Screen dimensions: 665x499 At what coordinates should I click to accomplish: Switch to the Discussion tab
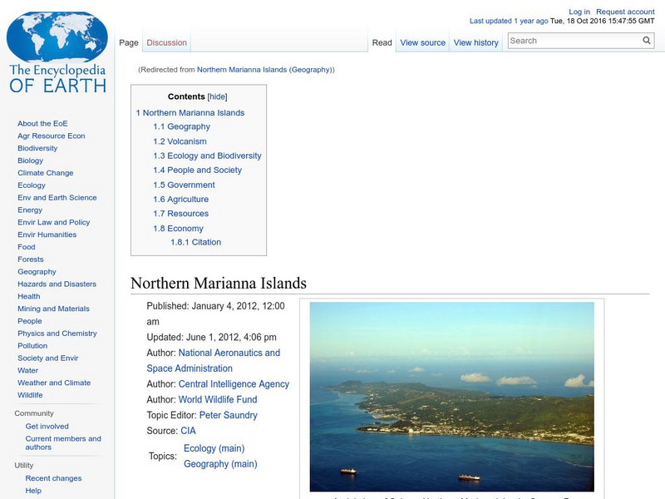(166, 42)
